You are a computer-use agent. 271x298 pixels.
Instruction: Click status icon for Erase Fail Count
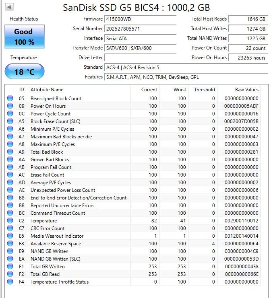[x=10, y=175]
